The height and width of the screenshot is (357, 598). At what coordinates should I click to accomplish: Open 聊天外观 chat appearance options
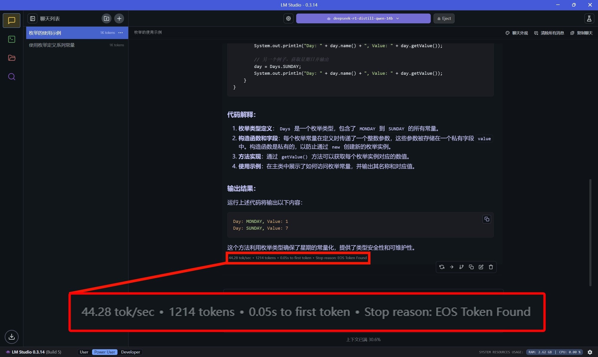(517, 33)
